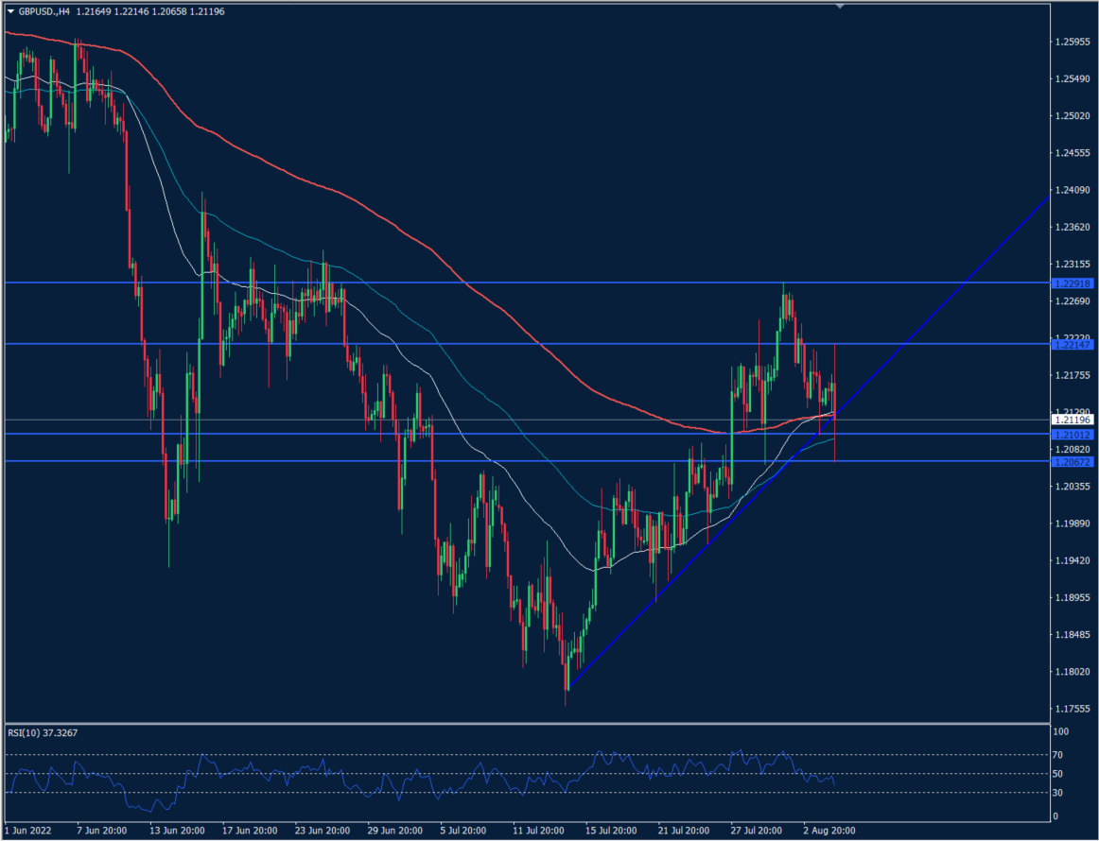Click the 1.21755 price scale value
Image resolution: width=1099 pixels, height=841 pixels.
[1072, 375]
